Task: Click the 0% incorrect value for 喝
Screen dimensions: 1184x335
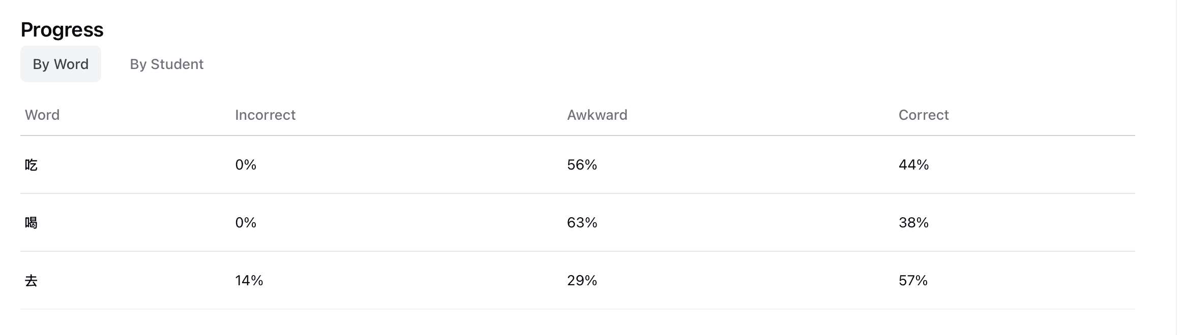Action: (246, 223)
